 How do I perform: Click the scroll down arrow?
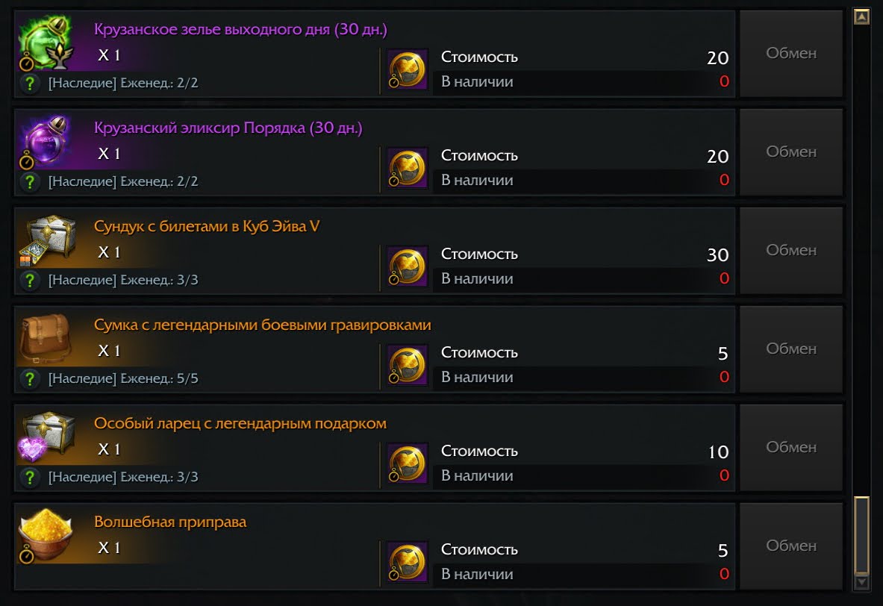point(861,581)
